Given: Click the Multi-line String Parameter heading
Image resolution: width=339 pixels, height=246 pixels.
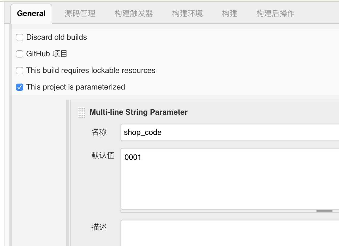Looking at the screenshot, I should click(x=138, y=112).
